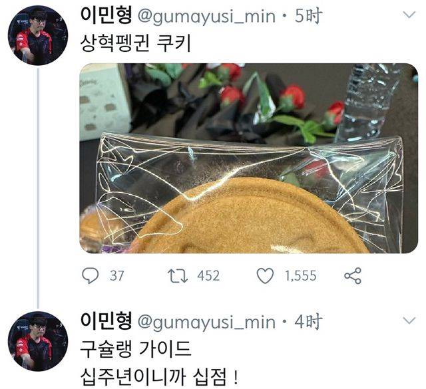Like the tweet with heart icon

[265, 276]
